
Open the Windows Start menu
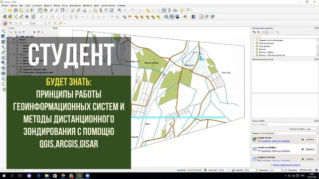[x=3, y=176]
